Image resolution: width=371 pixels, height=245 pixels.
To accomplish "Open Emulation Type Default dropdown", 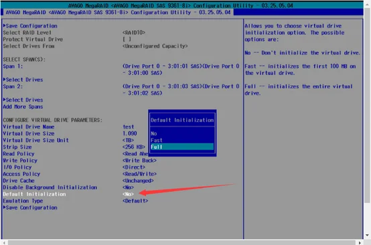I will 135,201.
